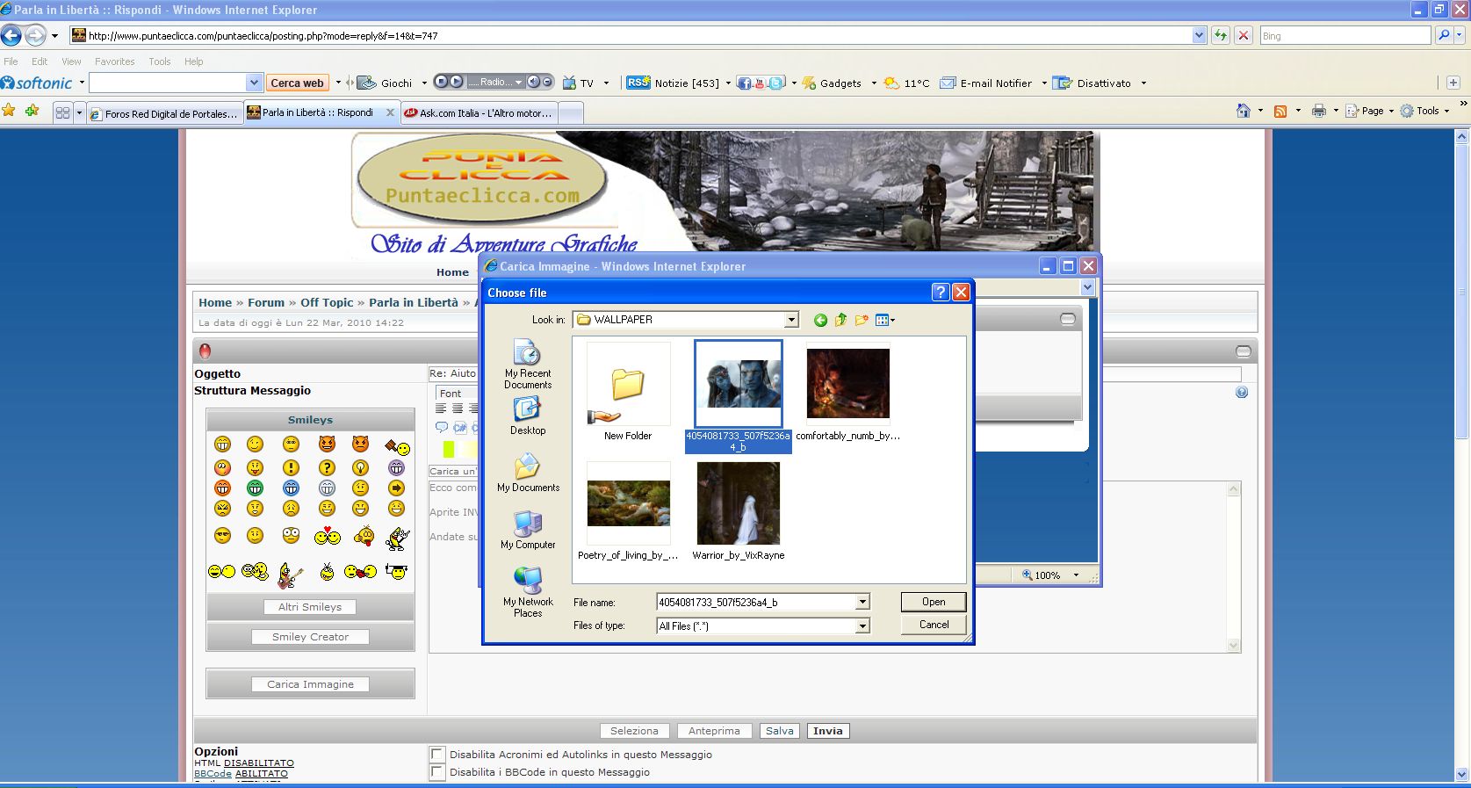This screenshot has height=788, width=1471.
Task: Check Disabilita i BBCode checkbox
Action: click(x=436, y=772)
